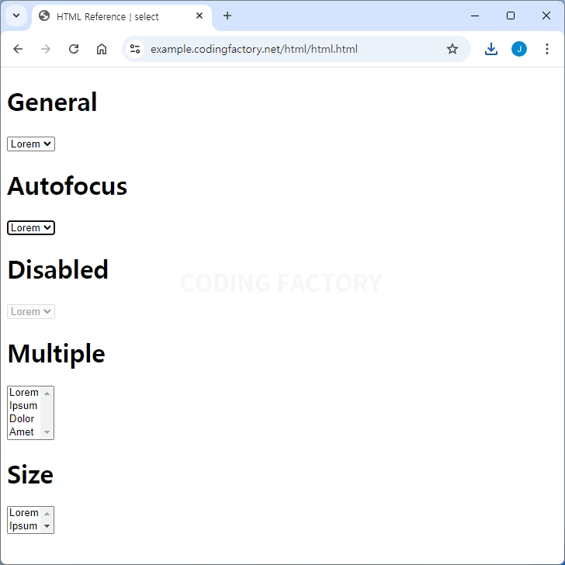Click down arrow of Multiple list scrollbar

47,432
